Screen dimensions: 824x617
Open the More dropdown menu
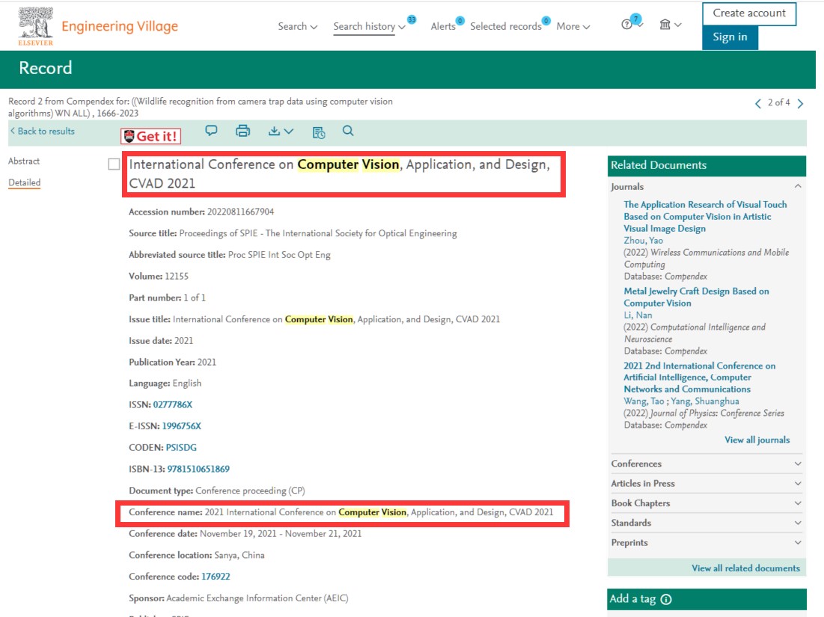click(x=573, y=26)
